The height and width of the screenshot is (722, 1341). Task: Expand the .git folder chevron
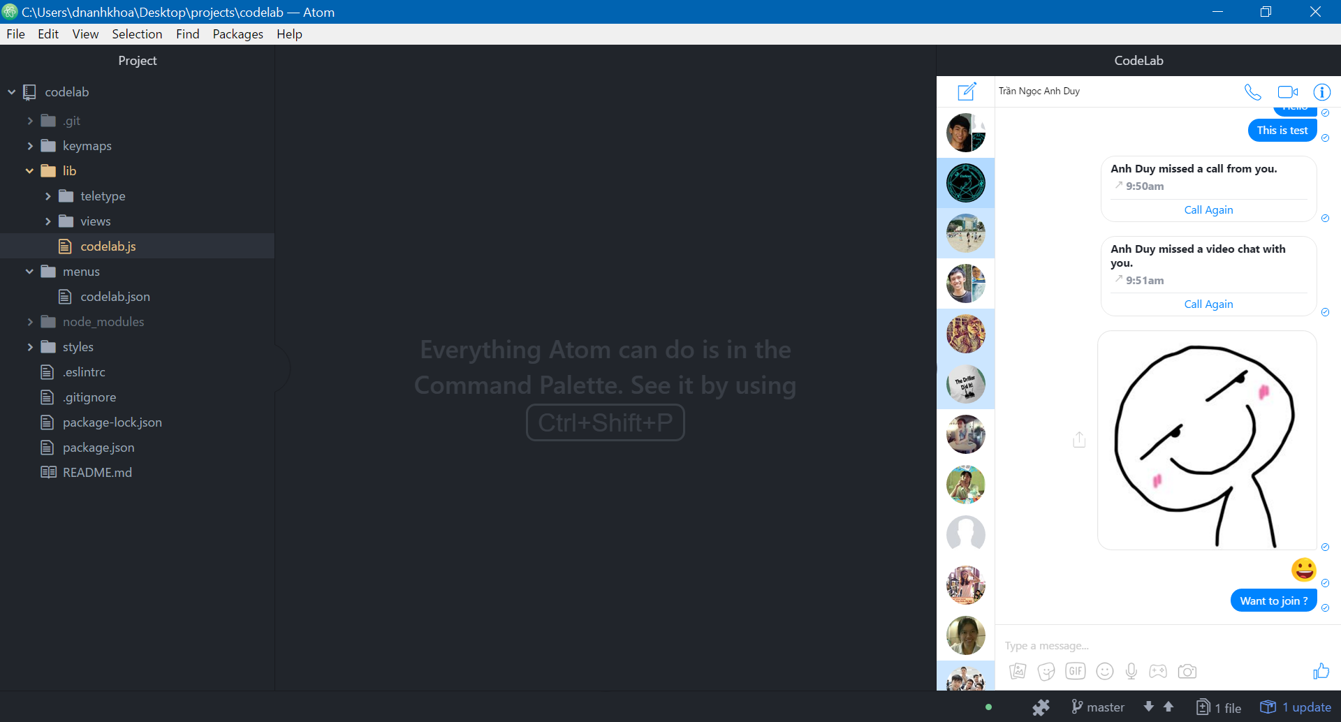pos(30,121)
